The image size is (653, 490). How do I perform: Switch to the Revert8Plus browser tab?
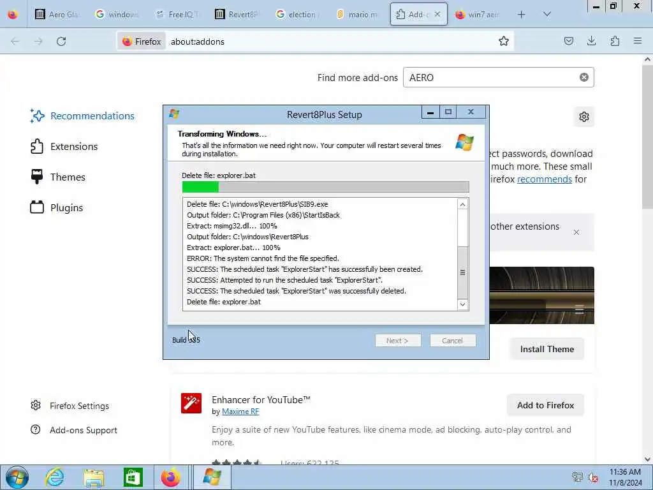click(237, 15)
